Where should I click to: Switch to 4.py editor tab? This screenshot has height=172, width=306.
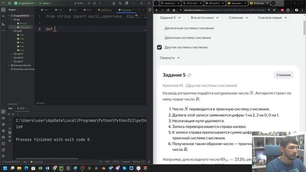tap(87, 10)
